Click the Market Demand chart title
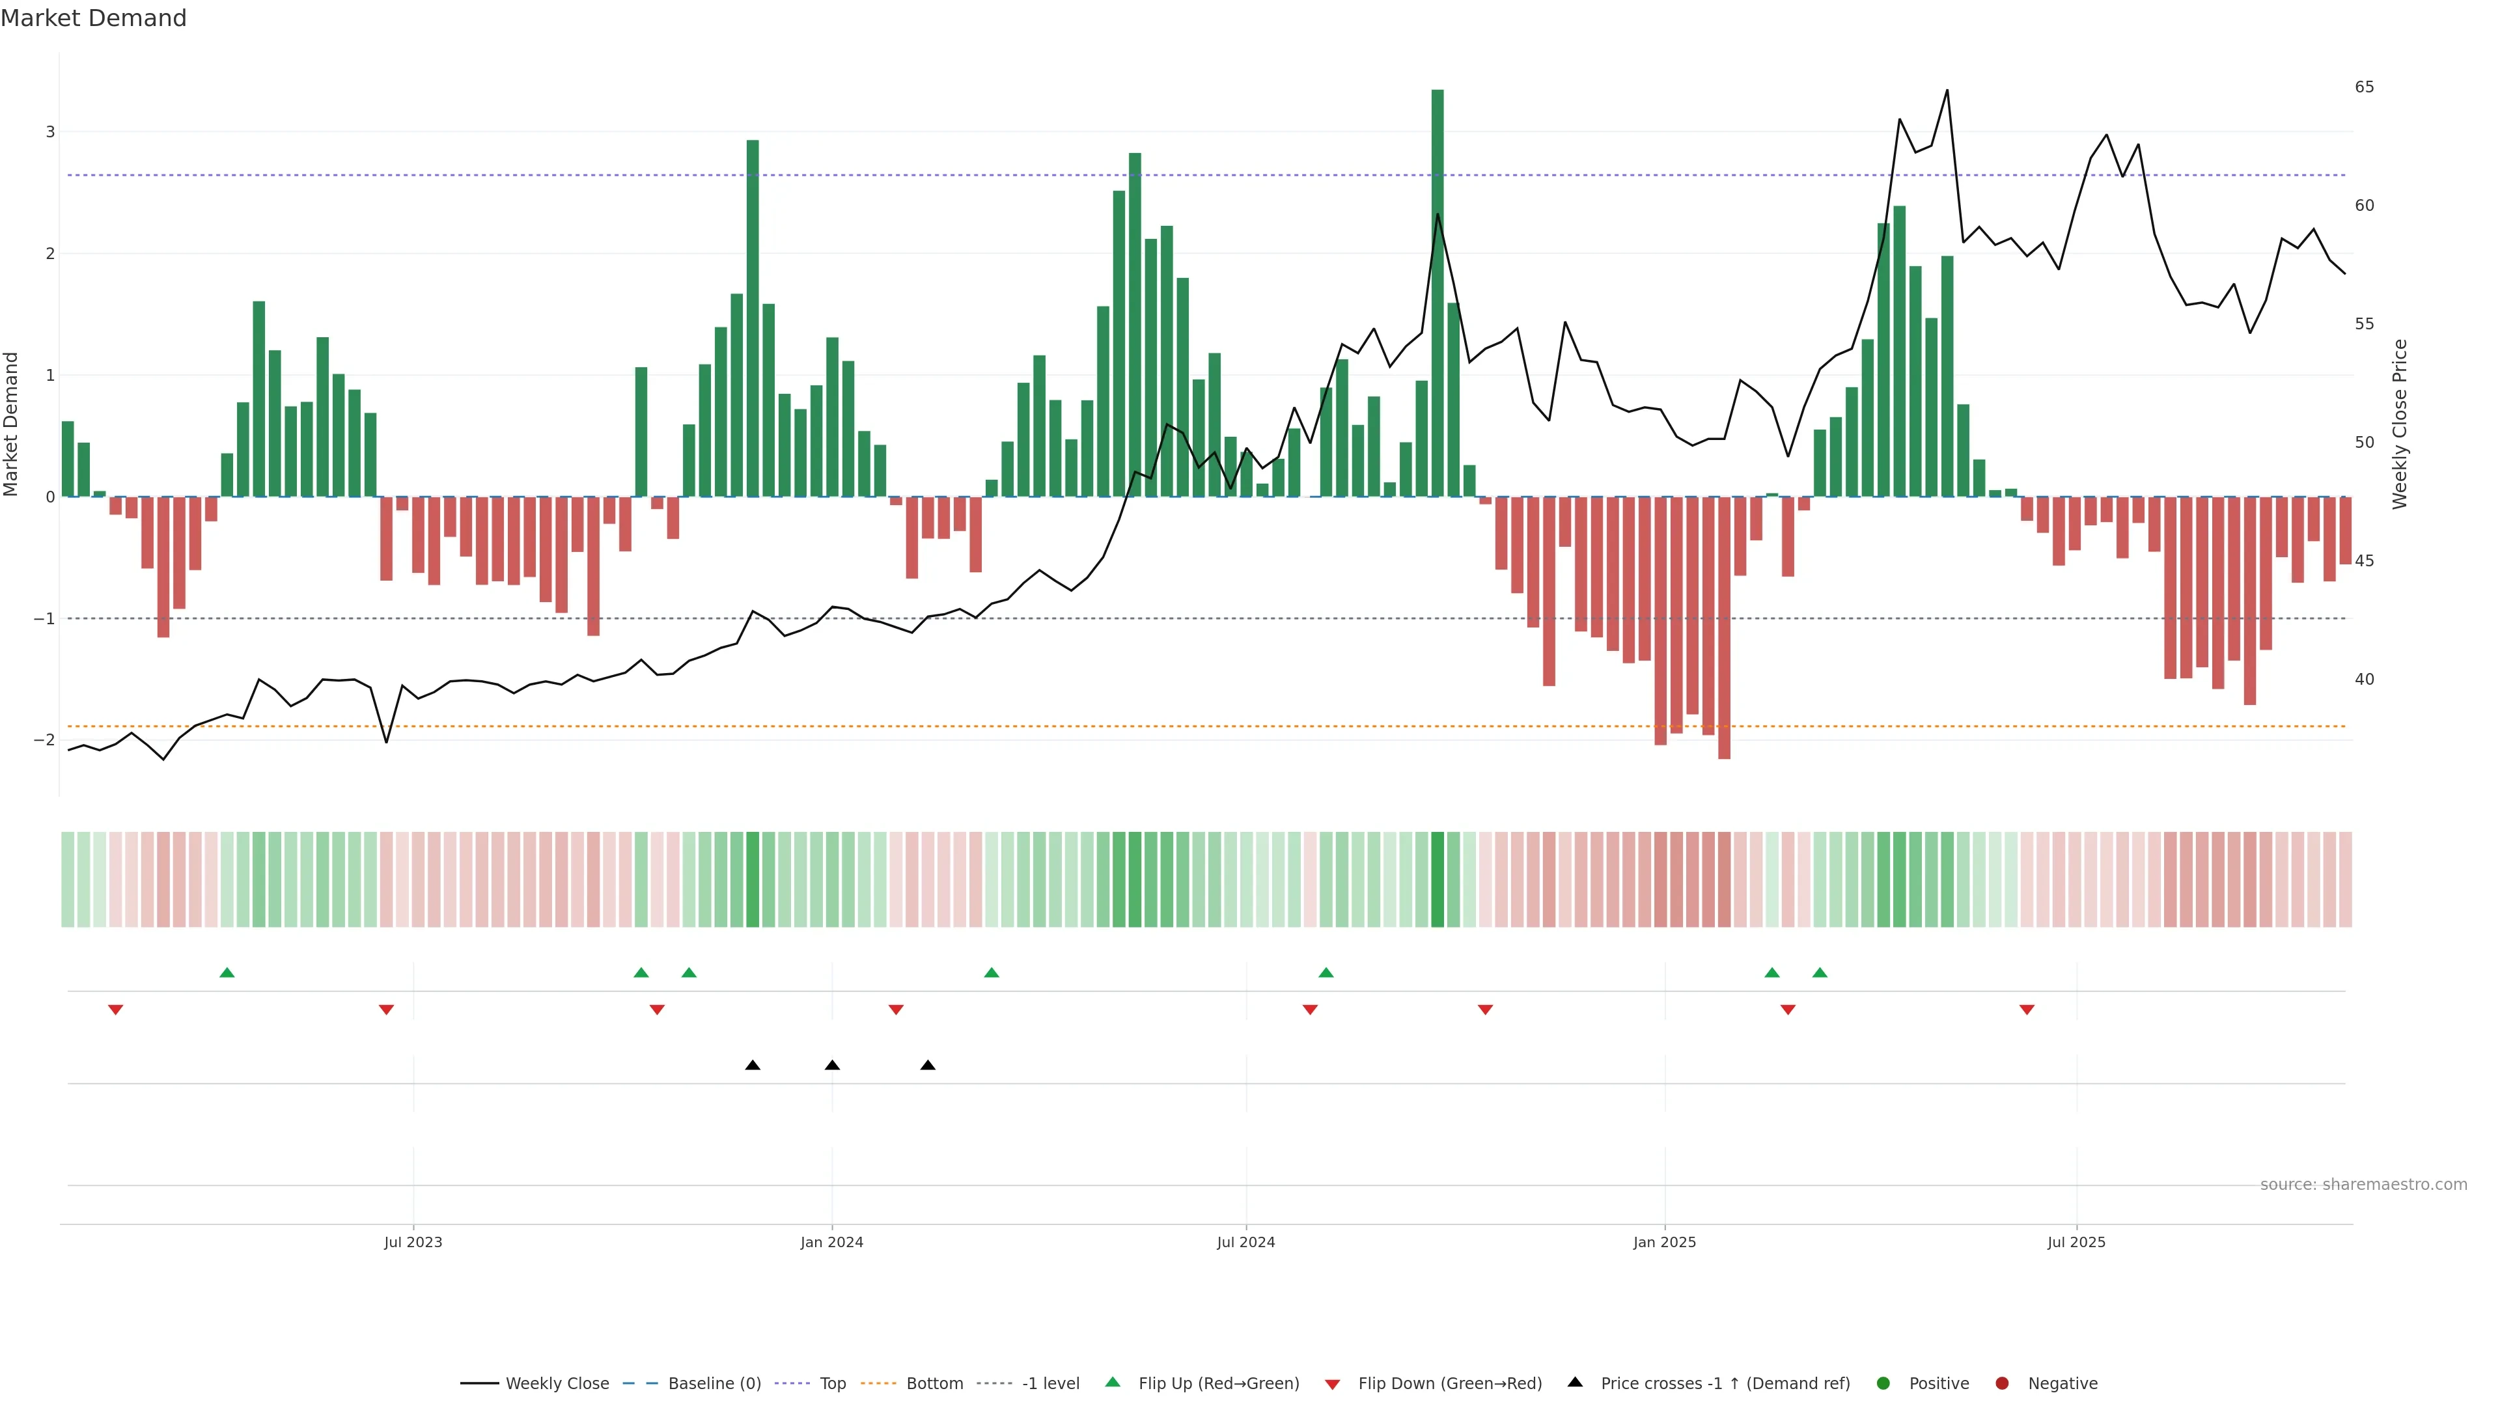Screen dimensions: 2500x1406 click(x=93, y=18)
